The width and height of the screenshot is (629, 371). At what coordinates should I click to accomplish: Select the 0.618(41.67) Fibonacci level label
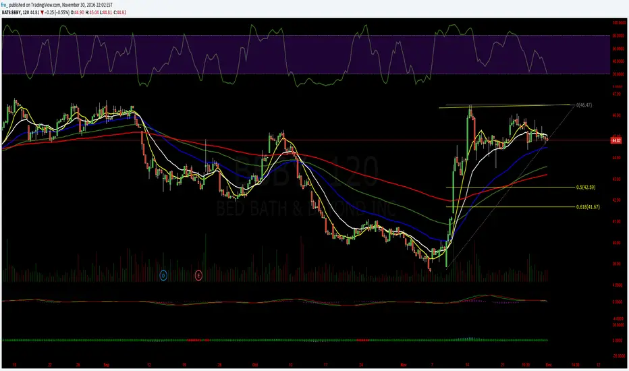(x=588, y=207)
